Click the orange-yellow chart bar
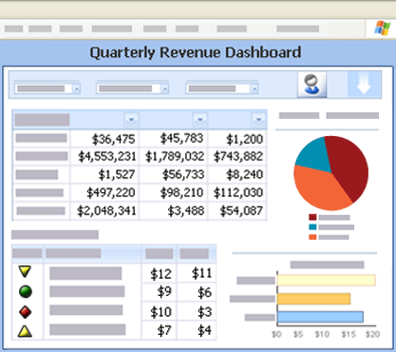This screenshot has width=396, height=352. coord(313,299)
